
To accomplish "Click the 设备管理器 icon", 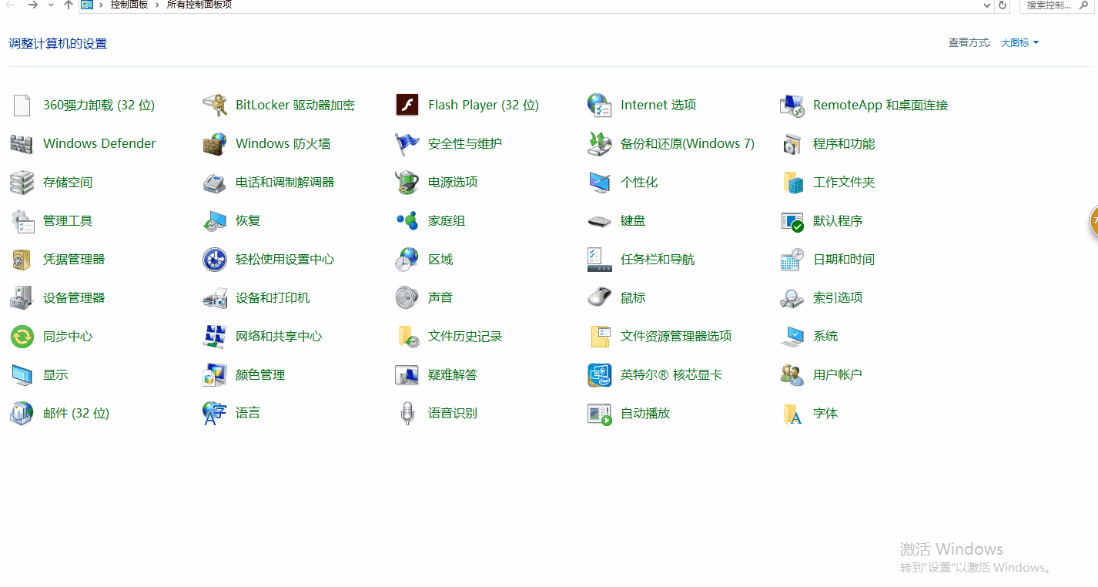I will pos(22,298).
